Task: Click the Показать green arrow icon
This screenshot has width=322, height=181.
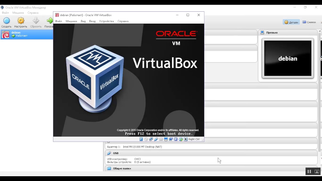Action: (50, 21)
